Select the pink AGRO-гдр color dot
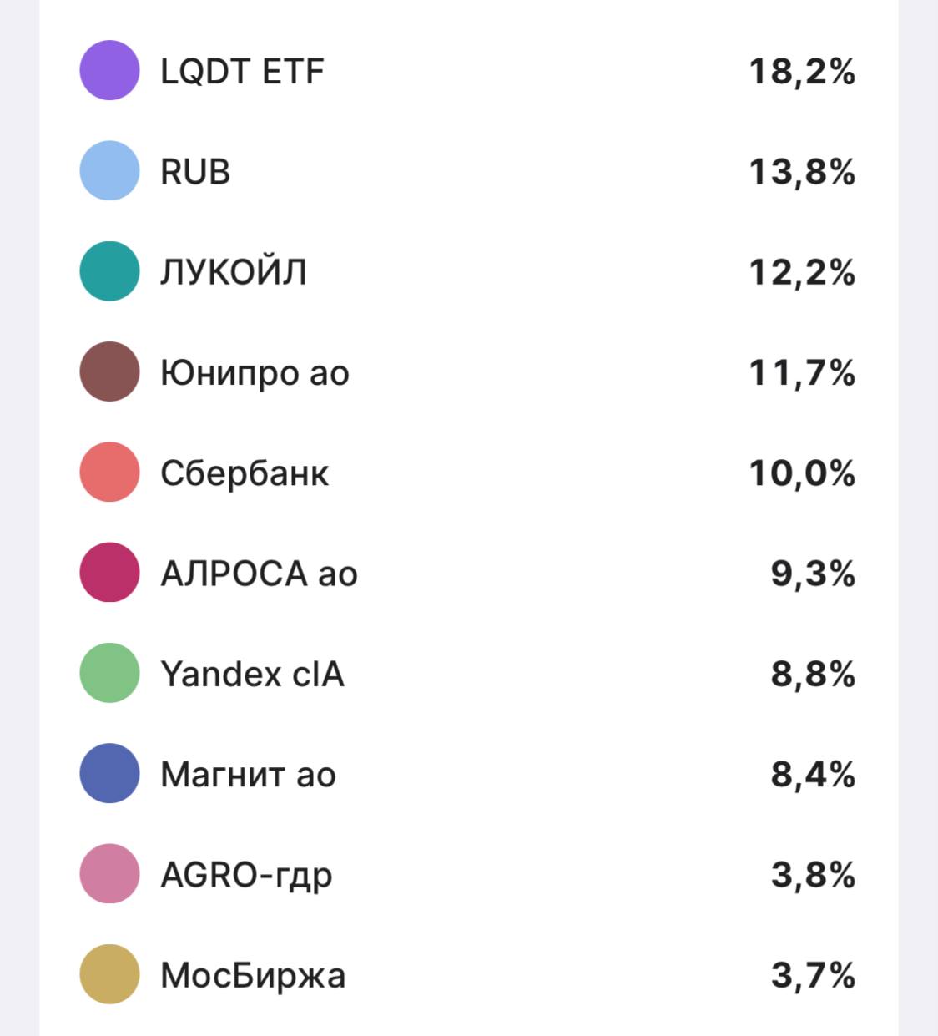The height and width of the screenshot is (1036, 938). tap(109, 874)
